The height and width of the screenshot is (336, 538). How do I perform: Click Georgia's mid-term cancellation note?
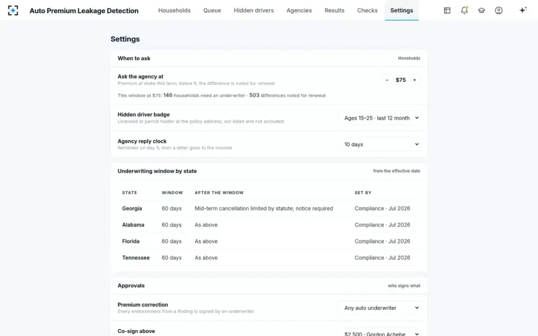click(264, 208)
